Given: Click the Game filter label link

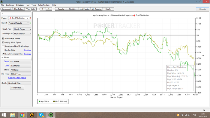Looking at the screenshot, I should 6,61.
